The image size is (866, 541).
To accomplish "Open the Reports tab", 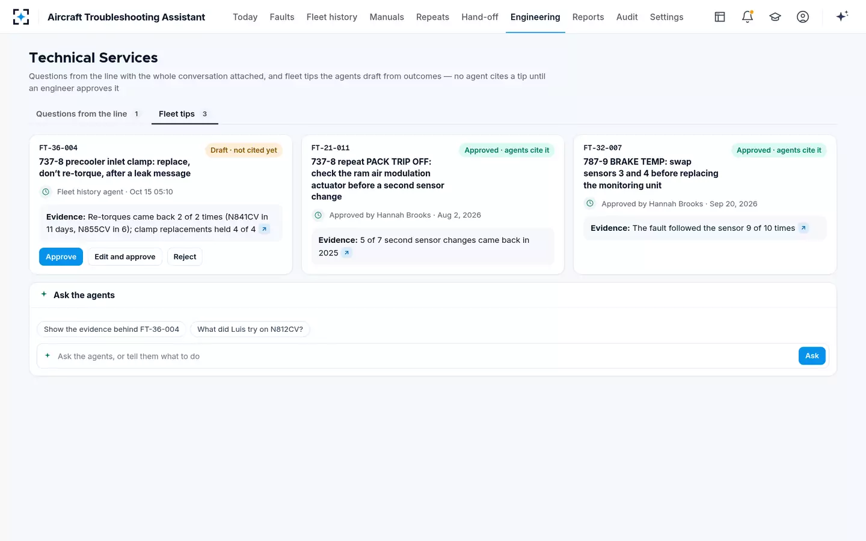I will [x=588, y=17].
